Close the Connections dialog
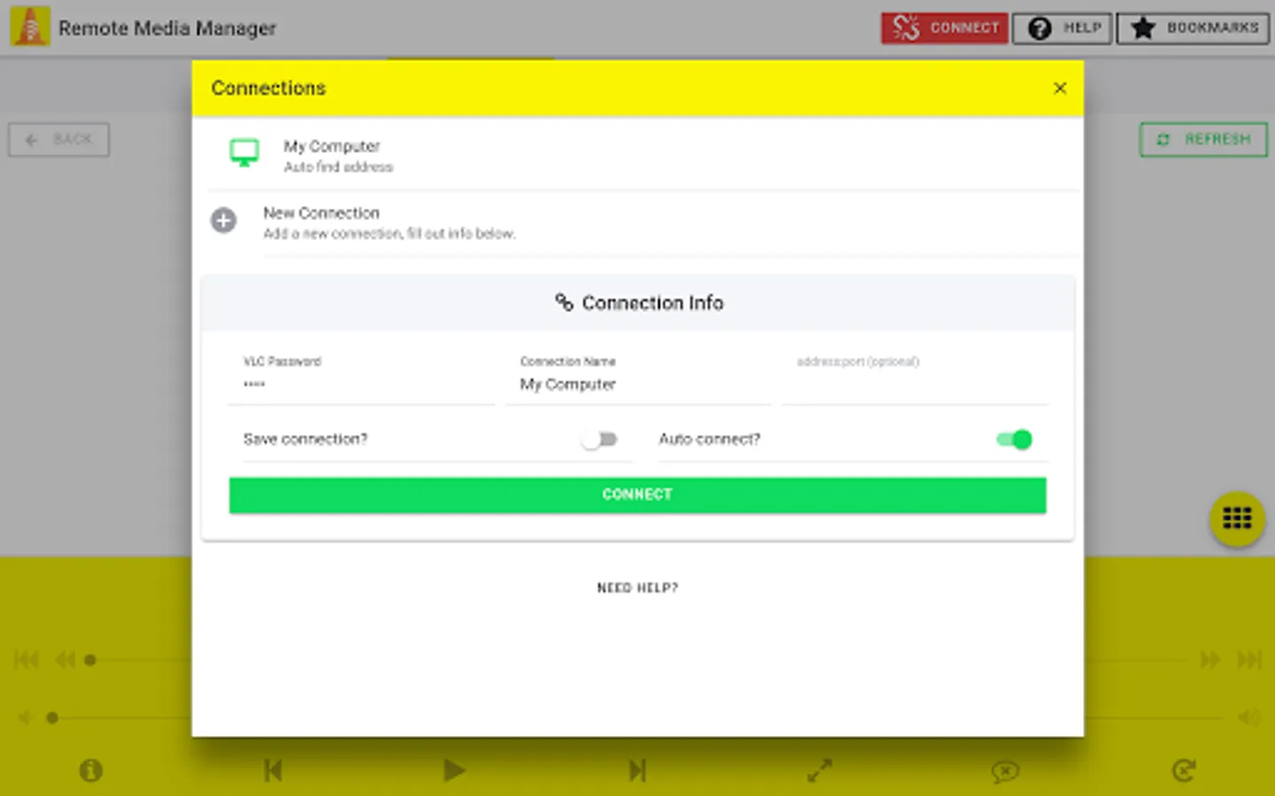This screenshot has height=796, width=1275. (1060, 88)
